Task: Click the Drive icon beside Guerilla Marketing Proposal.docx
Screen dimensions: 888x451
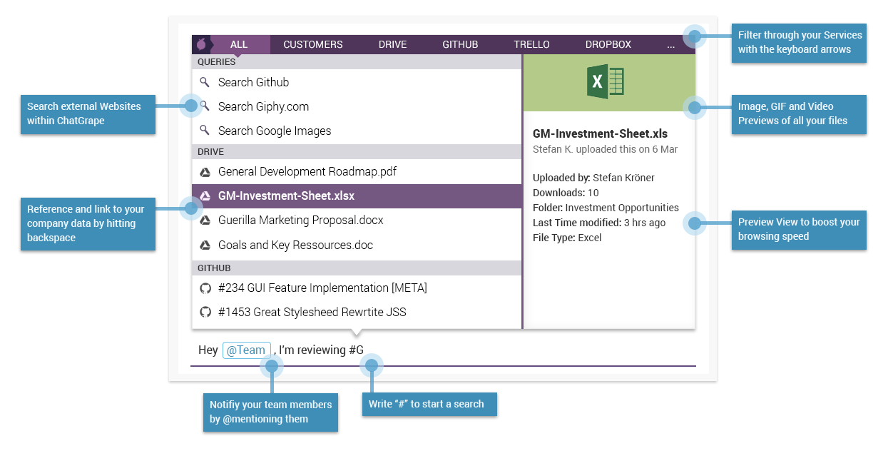Action: click(205, 221)
